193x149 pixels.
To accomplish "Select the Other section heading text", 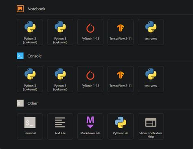I will point(33,103).
